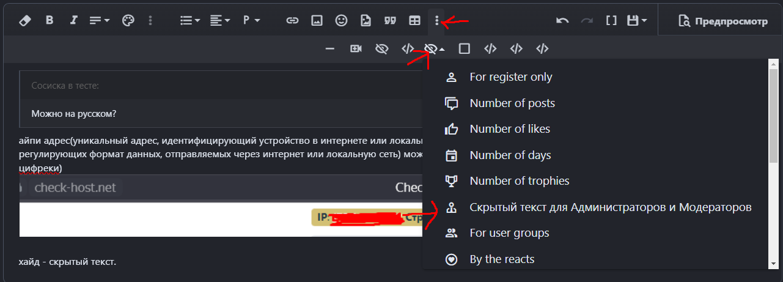Select 'Скрытый текст для Администраторов и Модераторов'
This screenshot has width=783, height=282.
point(610,207)
